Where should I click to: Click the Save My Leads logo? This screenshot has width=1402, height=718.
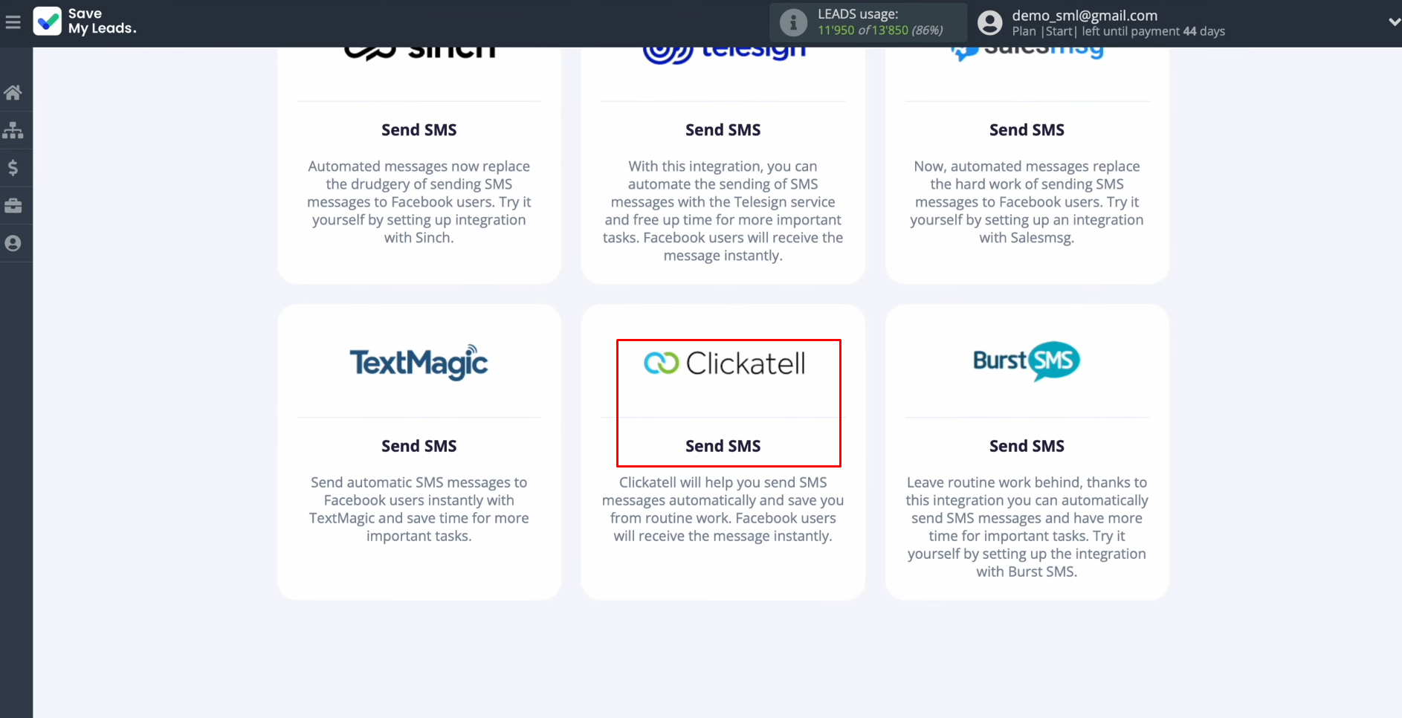tap(85, 22)
